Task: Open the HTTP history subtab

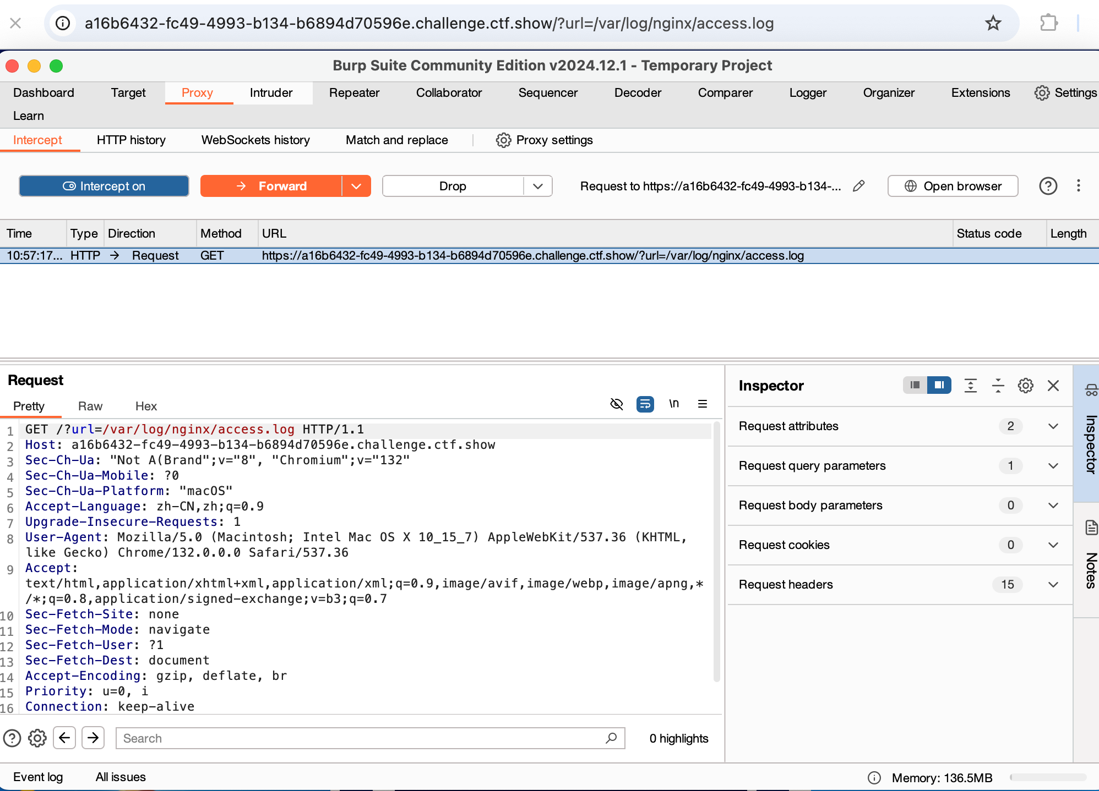Action: [x=131, y=140]
